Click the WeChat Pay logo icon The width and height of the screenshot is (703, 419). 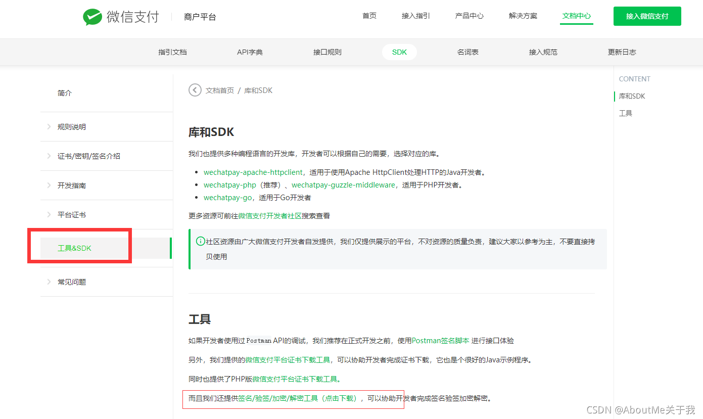point(92,17)
